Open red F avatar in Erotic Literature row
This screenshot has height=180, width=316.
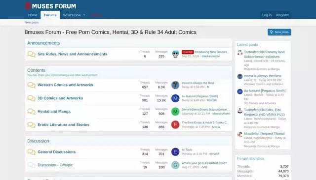[175, 124]
